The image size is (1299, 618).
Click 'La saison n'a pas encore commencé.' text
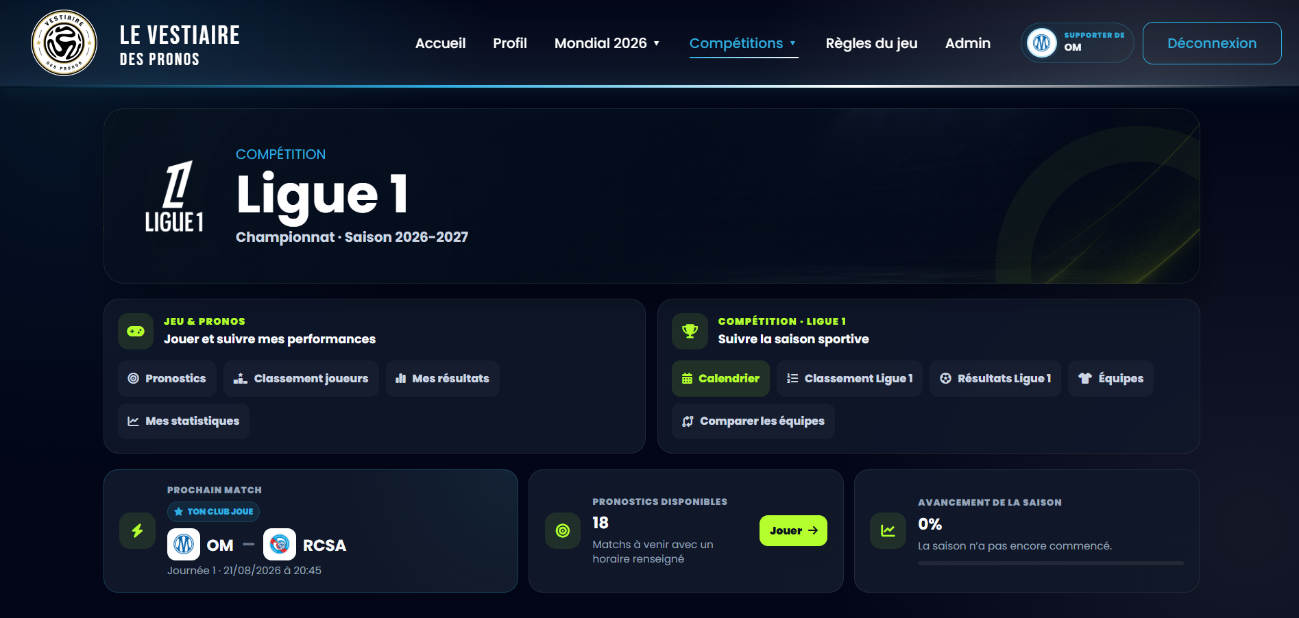1015,546
